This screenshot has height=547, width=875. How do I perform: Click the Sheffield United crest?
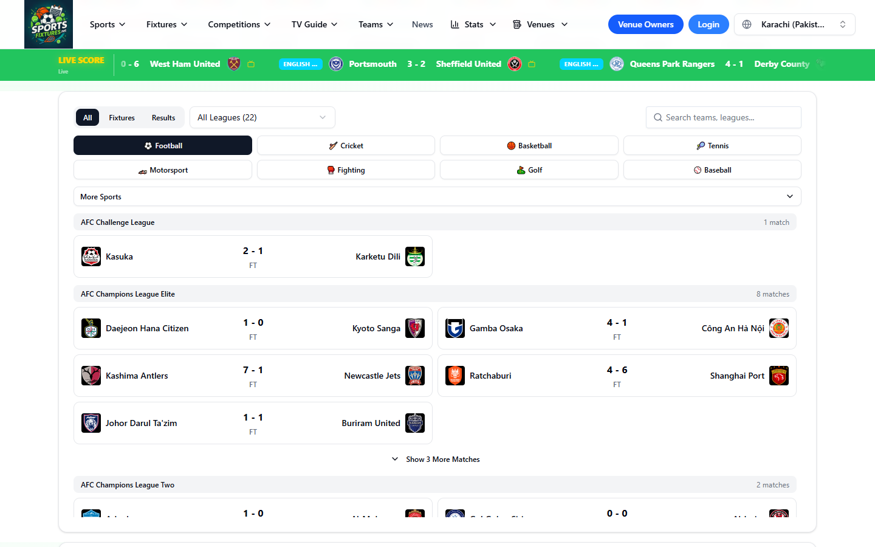[x=515, y=64]
